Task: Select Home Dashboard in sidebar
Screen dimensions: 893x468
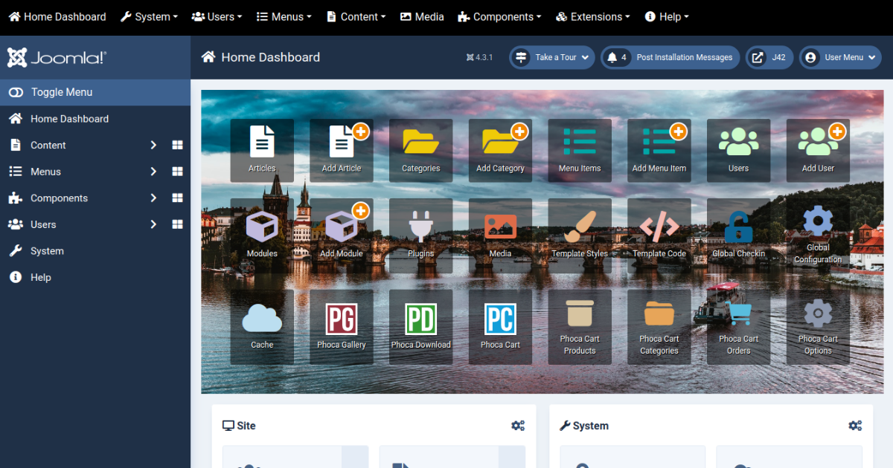Action: (95, 119)
